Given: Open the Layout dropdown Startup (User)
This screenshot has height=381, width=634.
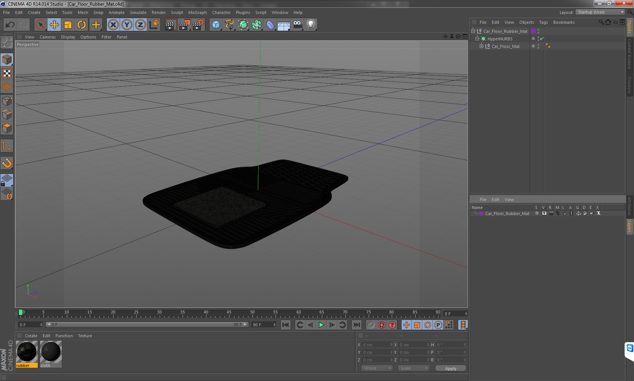Looking at the screenshot, I should (x=601, y=12).
